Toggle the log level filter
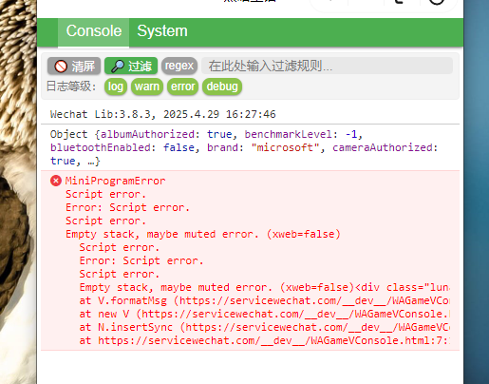 tap(116, 86)
